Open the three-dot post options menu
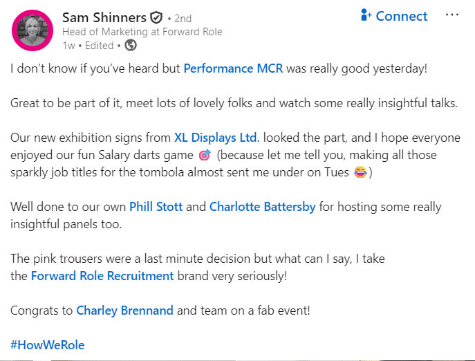Image resolution: width=475 pixels, height=361 pixels. [x=451, y=15]
